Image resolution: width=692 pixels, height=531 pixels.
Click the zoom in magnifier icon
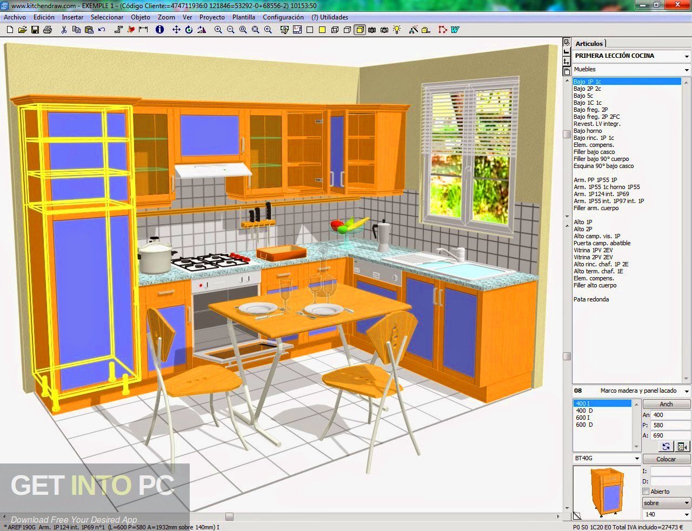click(x=218, y=30)
